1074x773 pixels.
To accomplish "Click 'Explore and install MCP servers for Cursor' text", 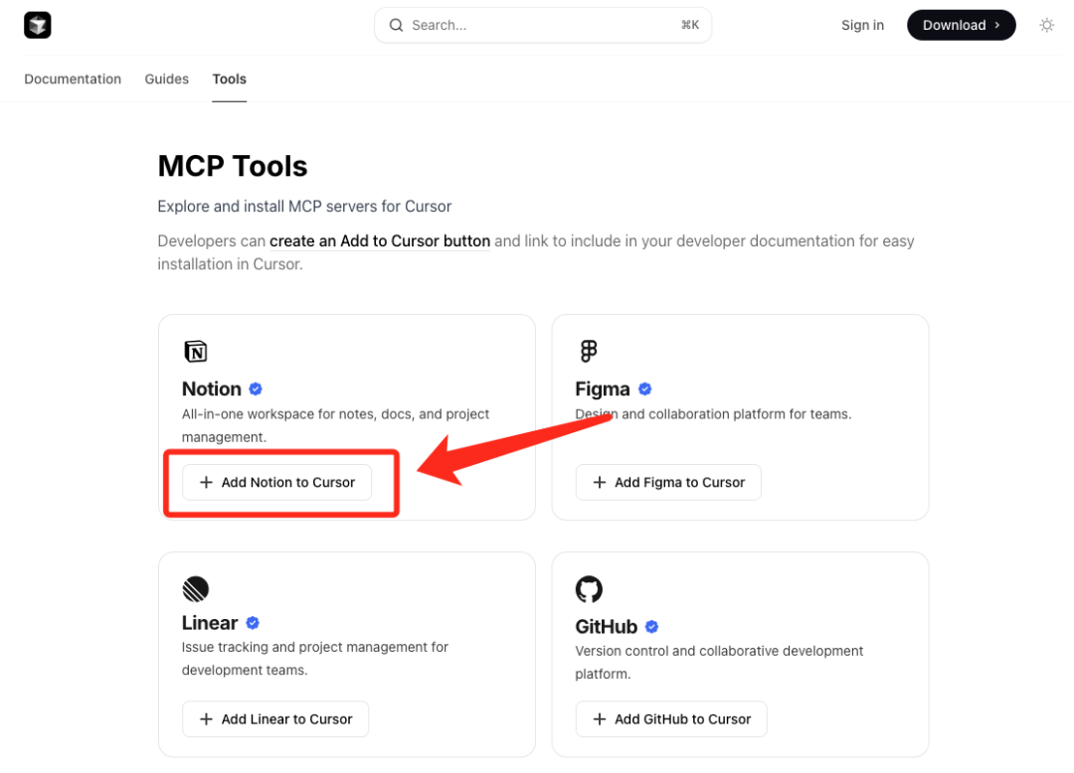I will (304, 206).
